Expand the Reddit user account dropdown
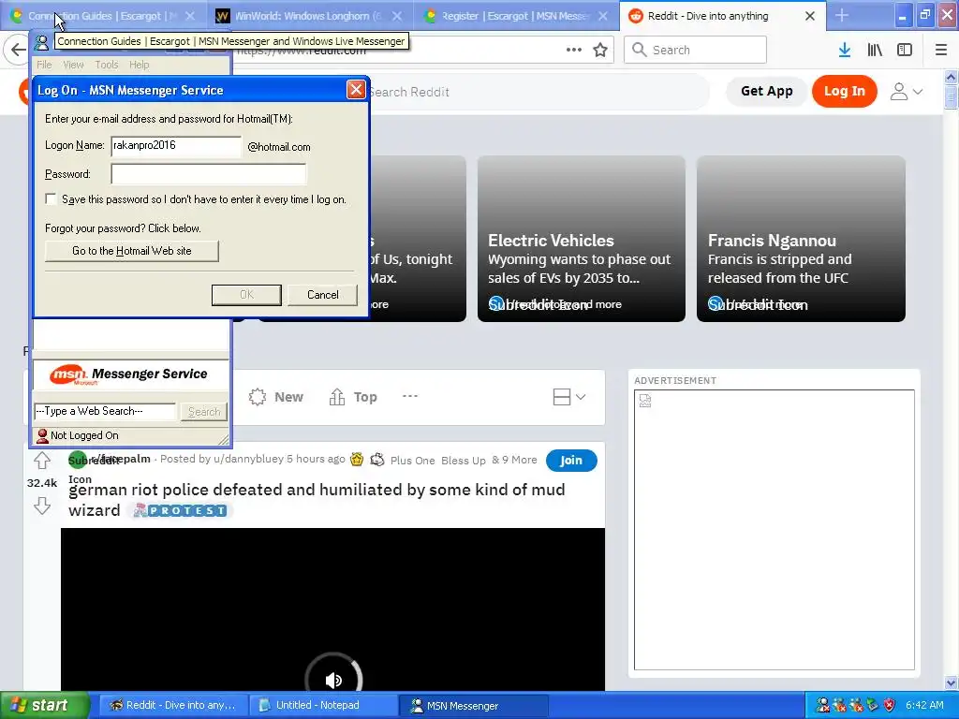 point(906,92)
